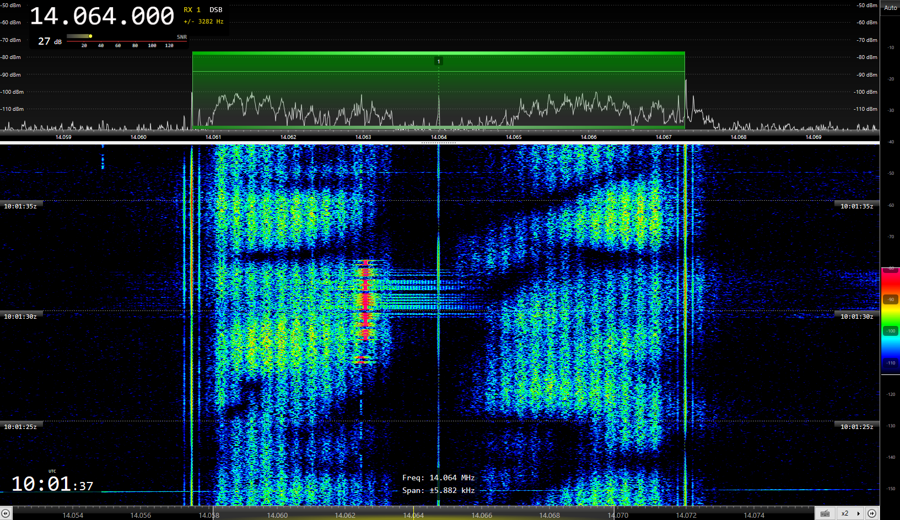Click 14.066 on the bottom frequency ruler
This screenshot has width=900, height=520.
(482, 515)
